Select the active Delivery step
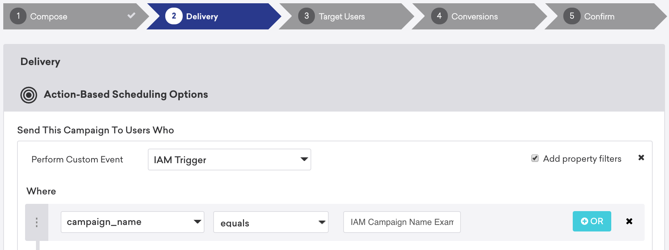The width and height of the screenshot is (669, 250). 202,17
